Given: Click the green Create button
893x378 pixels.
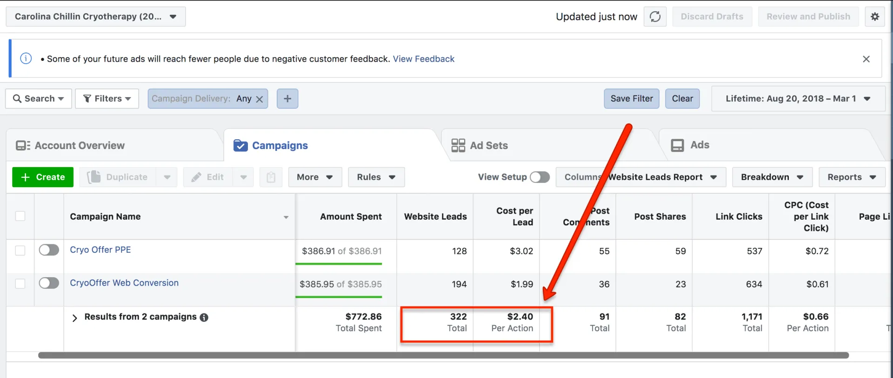Looking at the screenshot, I should pyautogui.click(x=43, y=177).
